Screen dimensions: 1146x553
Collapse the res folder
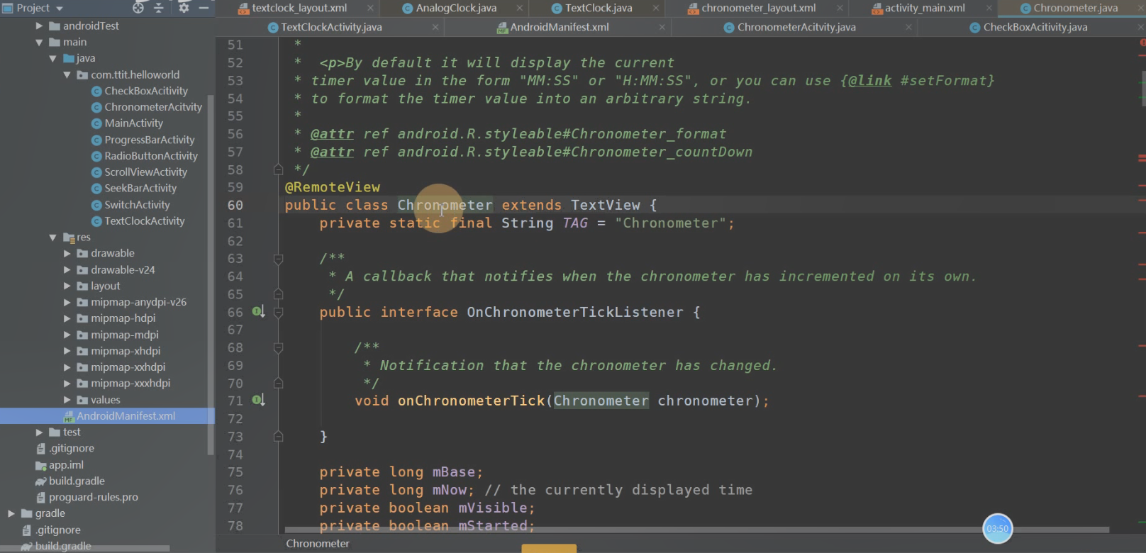[52, 238]
